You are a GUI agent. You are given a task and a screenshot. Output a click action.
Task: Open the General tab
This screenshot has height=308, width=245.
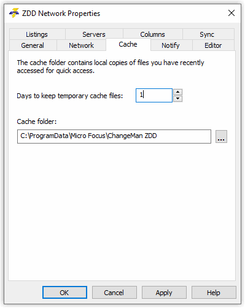point(33,45)
